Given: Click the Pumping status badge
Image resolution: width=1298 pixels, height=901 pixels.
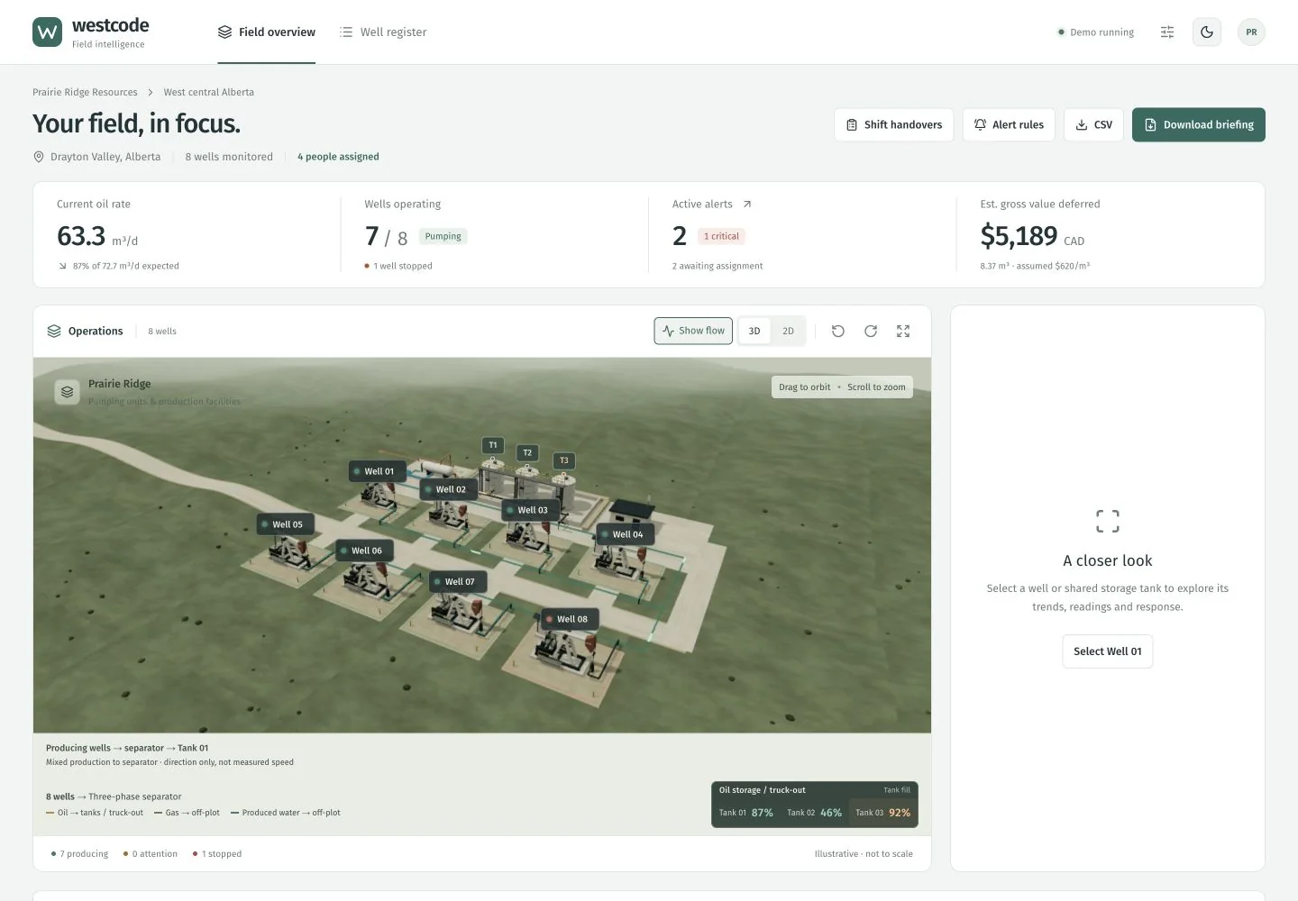Looking at the screenshot, I should point(443,236).
